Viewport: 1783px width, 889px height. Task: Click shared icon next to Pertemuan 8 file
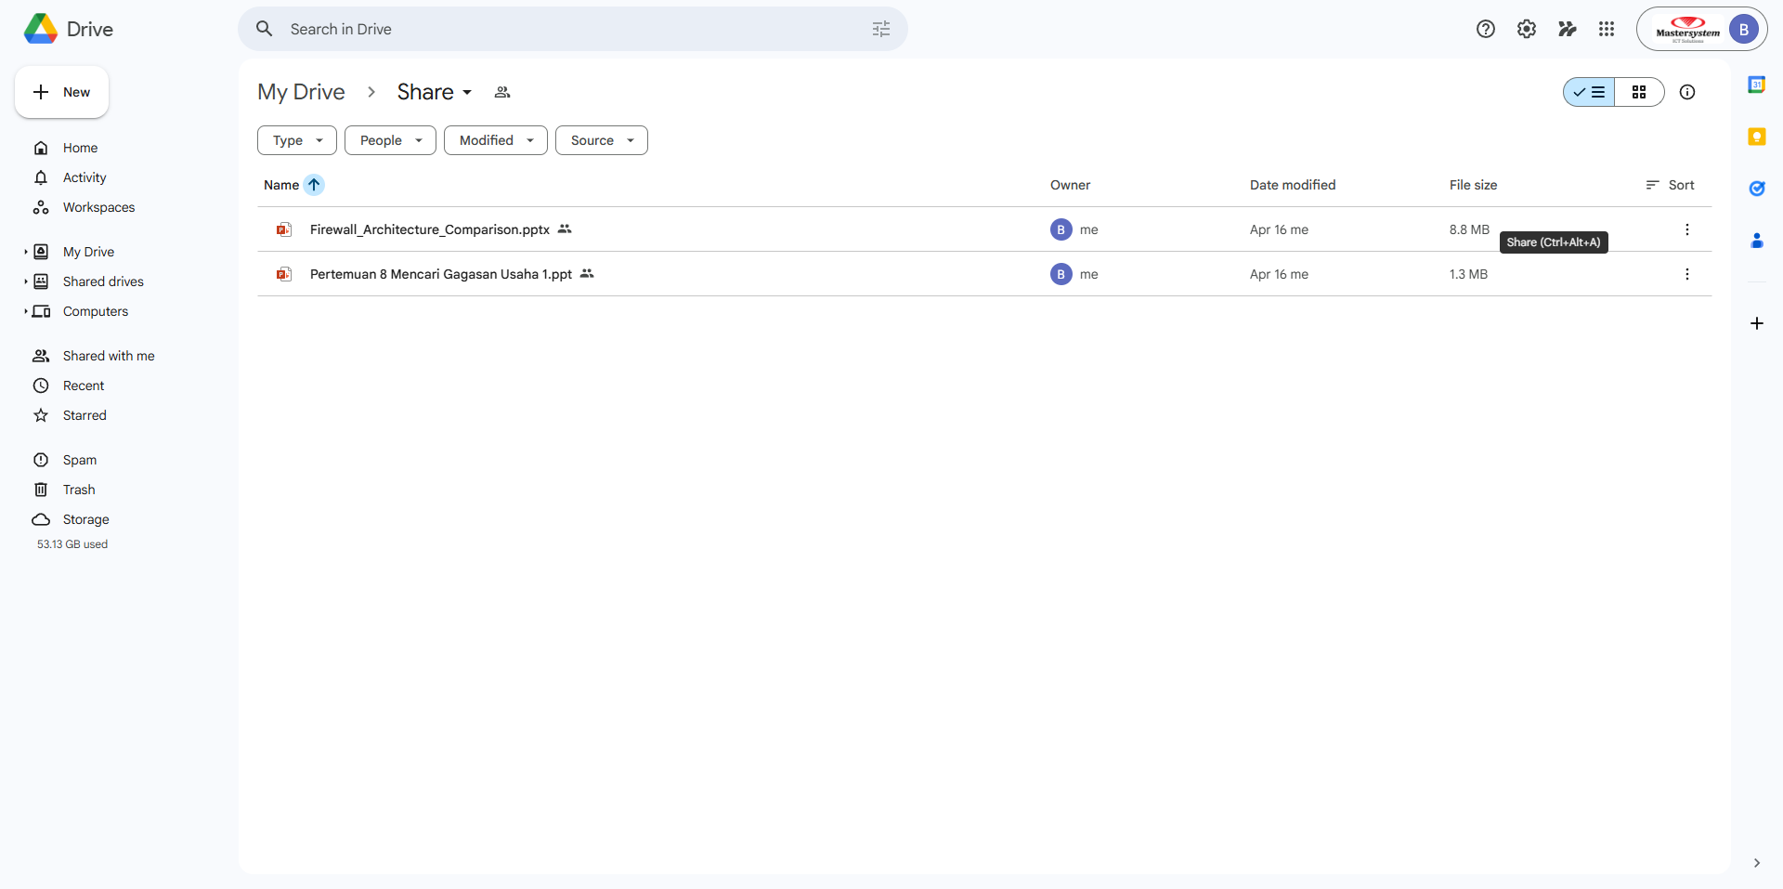click(587, 274)
